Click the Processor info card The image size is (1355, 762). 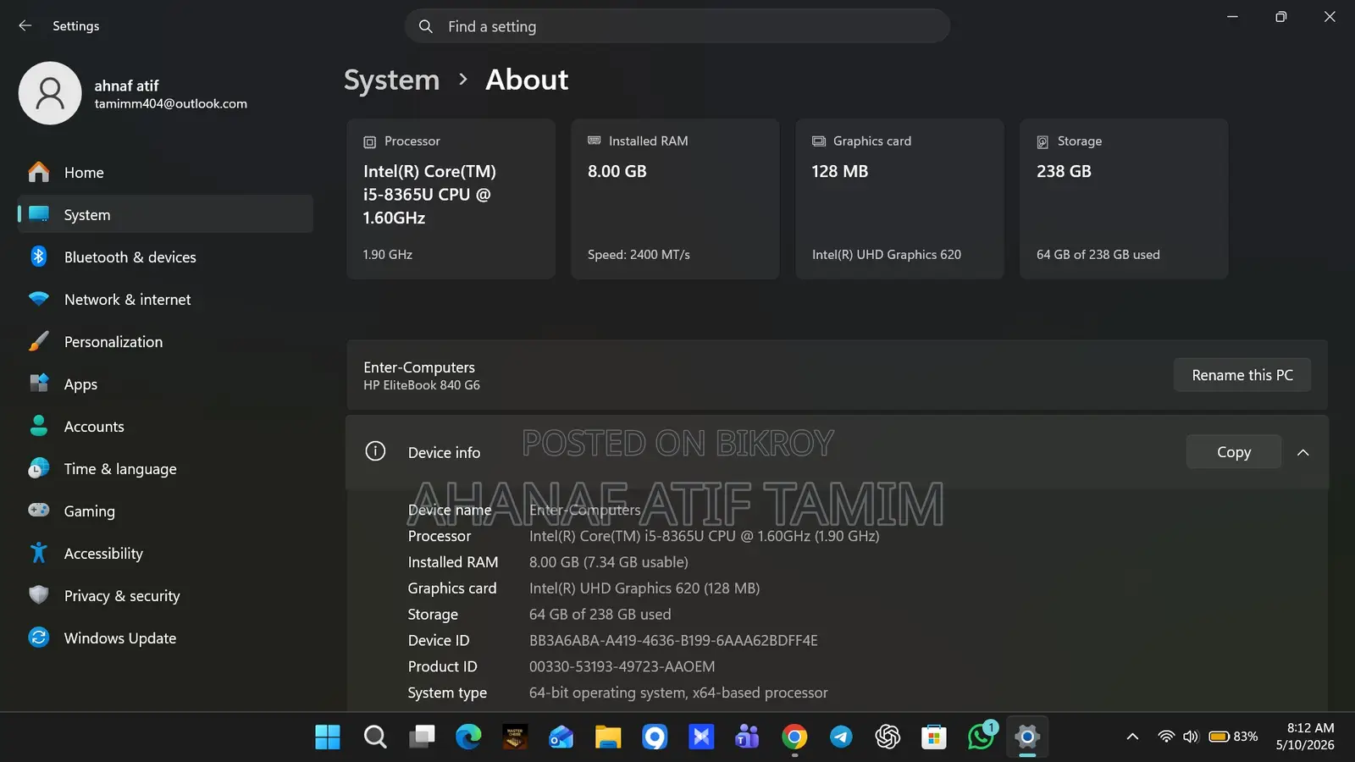(451, 199)
